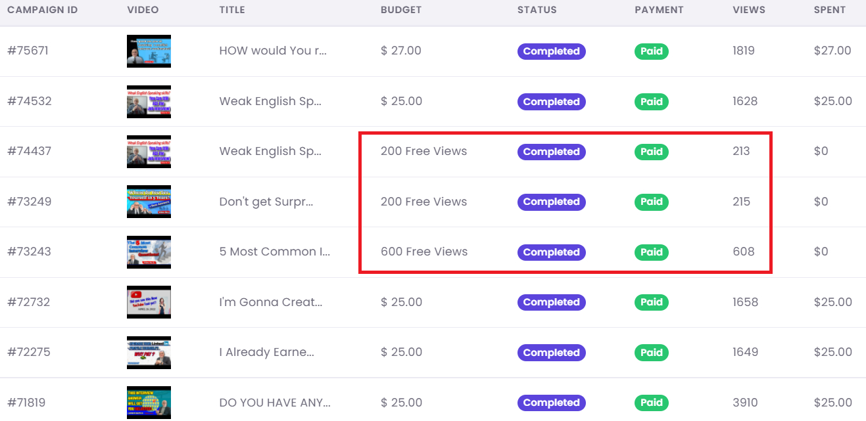866x421 pixels.
Task: Open the video thumbnail for campaign #75671
Action: click(x=148, y=51)
